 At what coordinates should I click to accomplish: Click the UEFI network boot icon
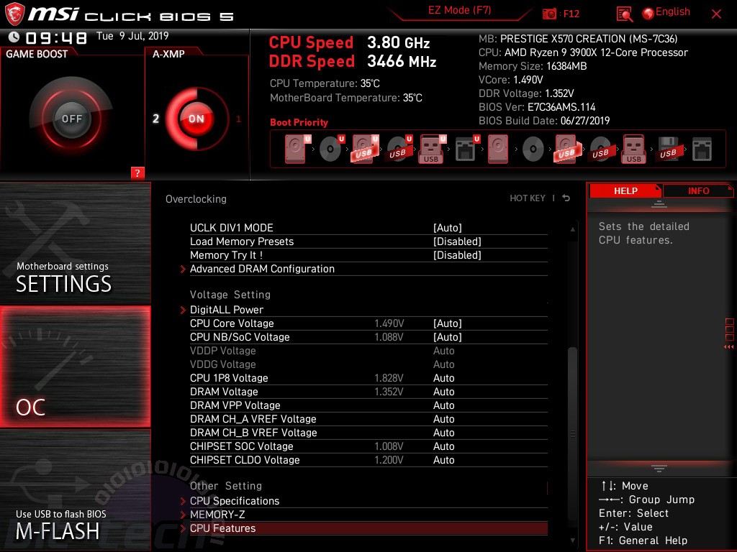pyautogui.click(x=466, y=149)
